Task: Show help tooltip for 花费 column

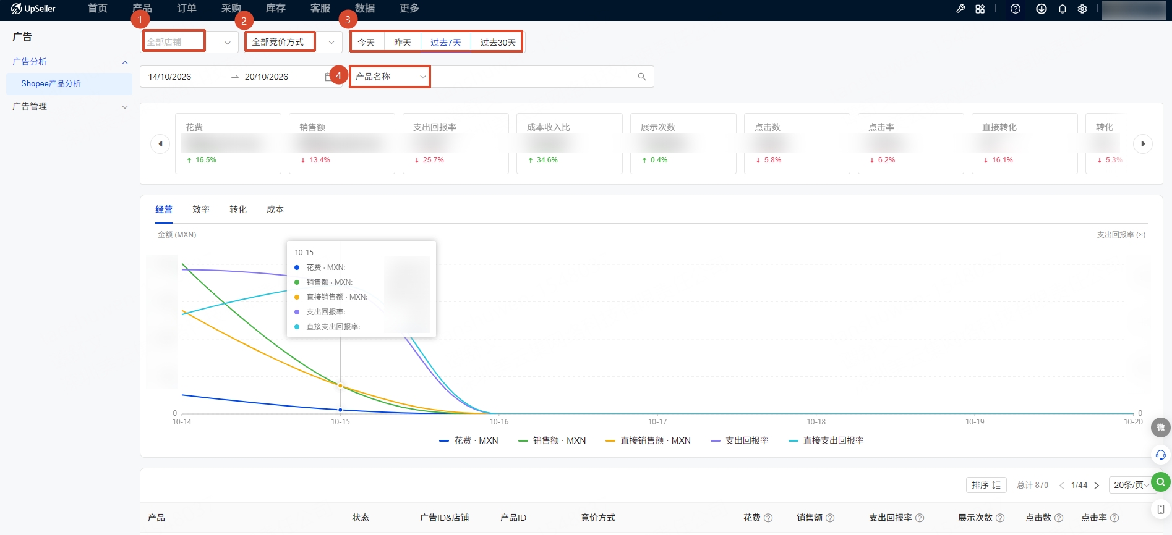Action: click(x=768, y=518)
